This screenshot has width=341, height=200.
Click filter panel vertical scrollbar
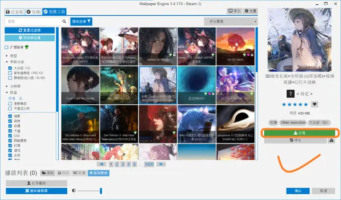pos(57,70)
